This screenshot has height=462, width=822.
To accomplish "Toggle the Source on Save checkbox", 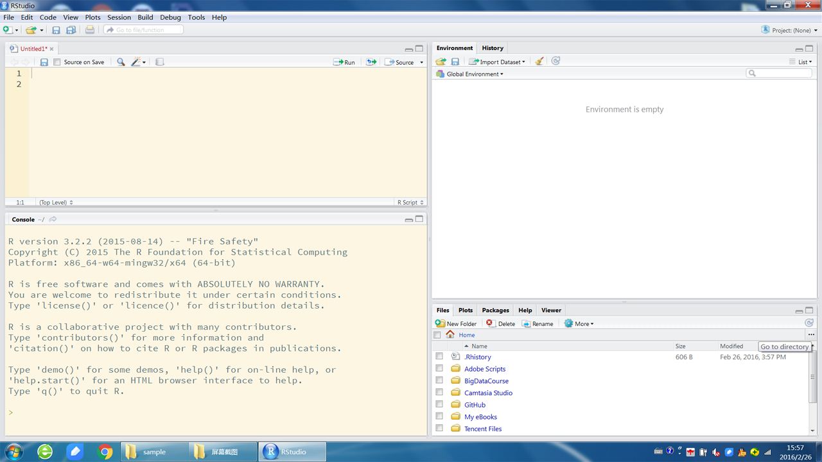I will tap(57, 62).
